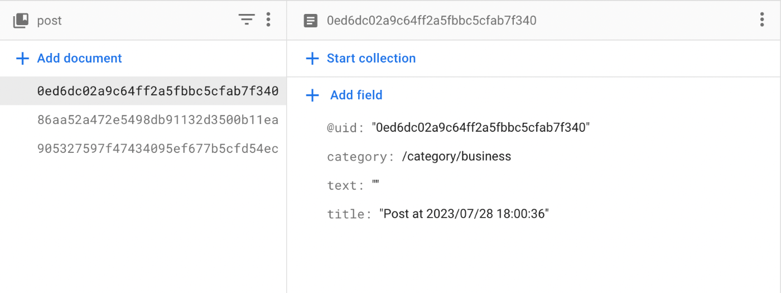Click the document icon in the header
Viewport: 781px width, 293px height.
coord(310,21)
